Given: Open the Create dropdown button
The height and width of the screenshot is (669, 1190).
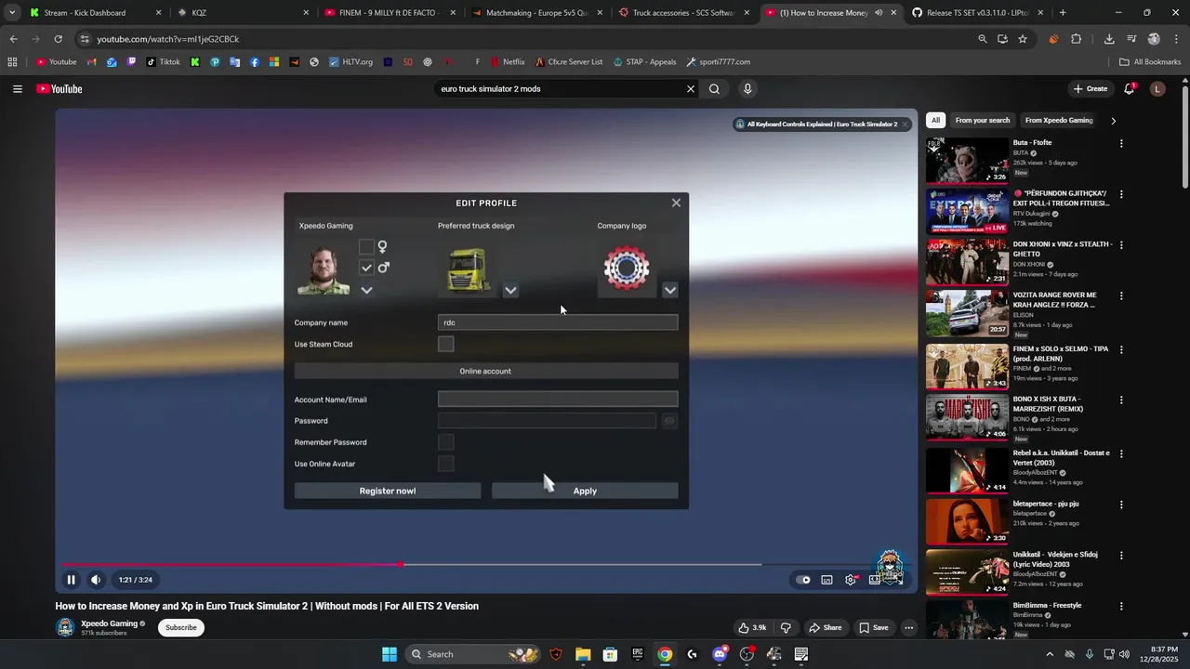Looking at the screenshot, I should click(1090, 89).
